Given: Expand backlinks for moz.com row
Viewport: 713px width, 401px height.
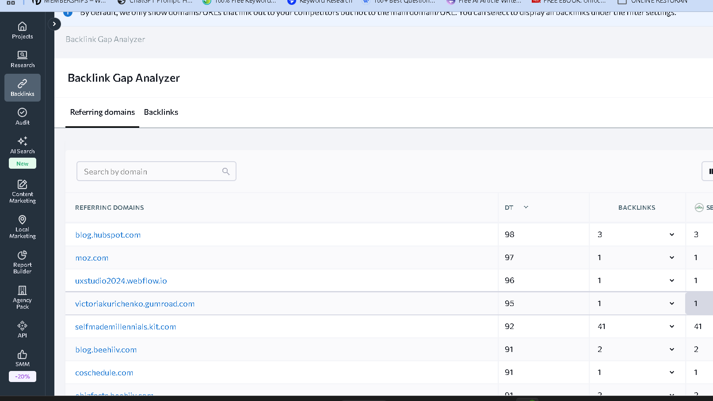Looking at the screenshot, I should [x=671, y=257].
